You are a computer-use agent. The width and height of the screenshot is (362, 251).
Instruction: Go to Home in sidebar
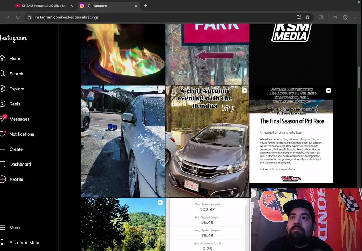tap(15, 59)
